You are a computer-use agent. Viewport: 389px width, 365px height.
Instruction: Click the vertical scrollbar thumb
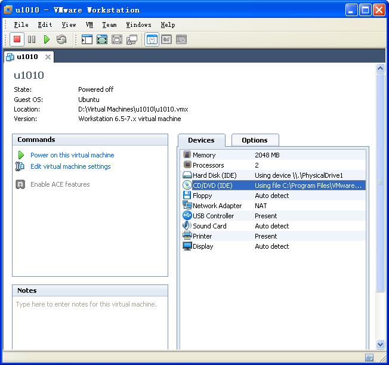coord(380,182)
